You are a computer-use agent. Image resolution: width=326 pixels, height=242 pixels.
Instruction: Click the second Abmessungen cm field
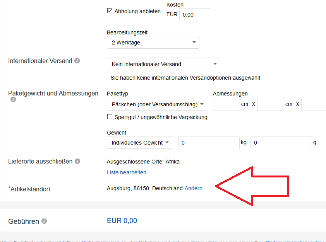tap(270, 104)
